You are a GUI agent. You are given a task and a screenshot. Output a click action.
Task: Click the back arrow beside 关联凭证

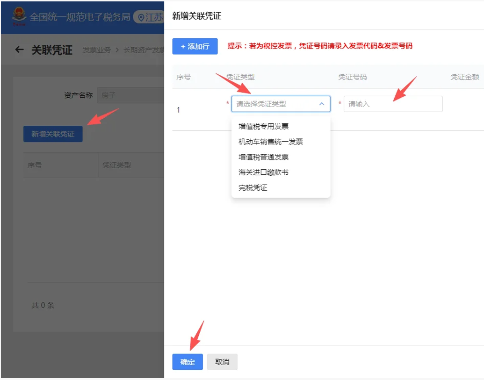19,50
